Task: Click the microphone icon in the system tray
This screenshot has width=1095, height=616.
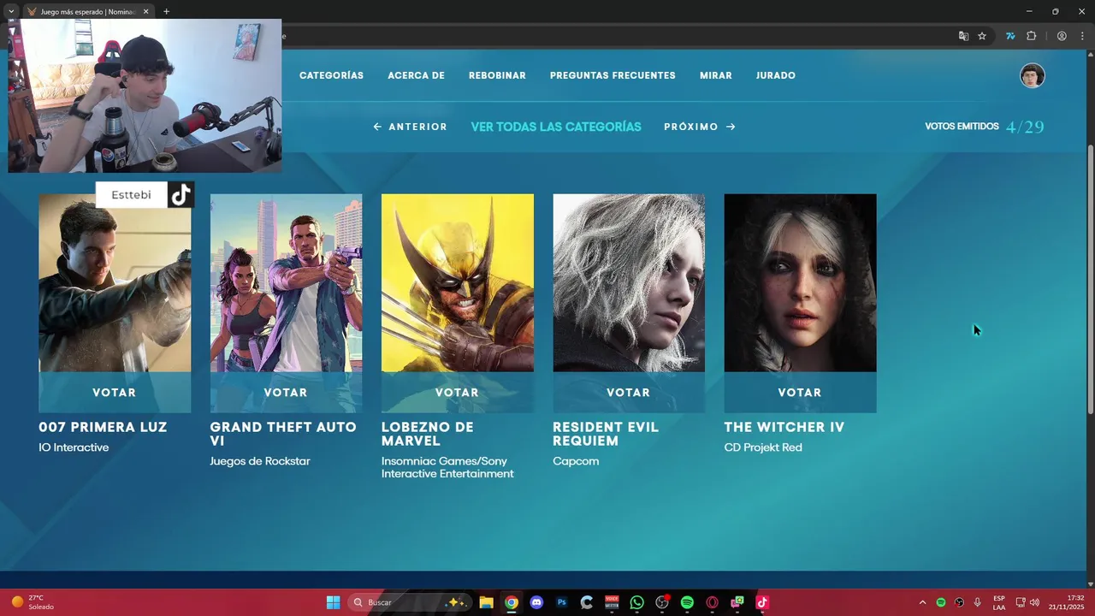Action: click(x=977, y=602)
